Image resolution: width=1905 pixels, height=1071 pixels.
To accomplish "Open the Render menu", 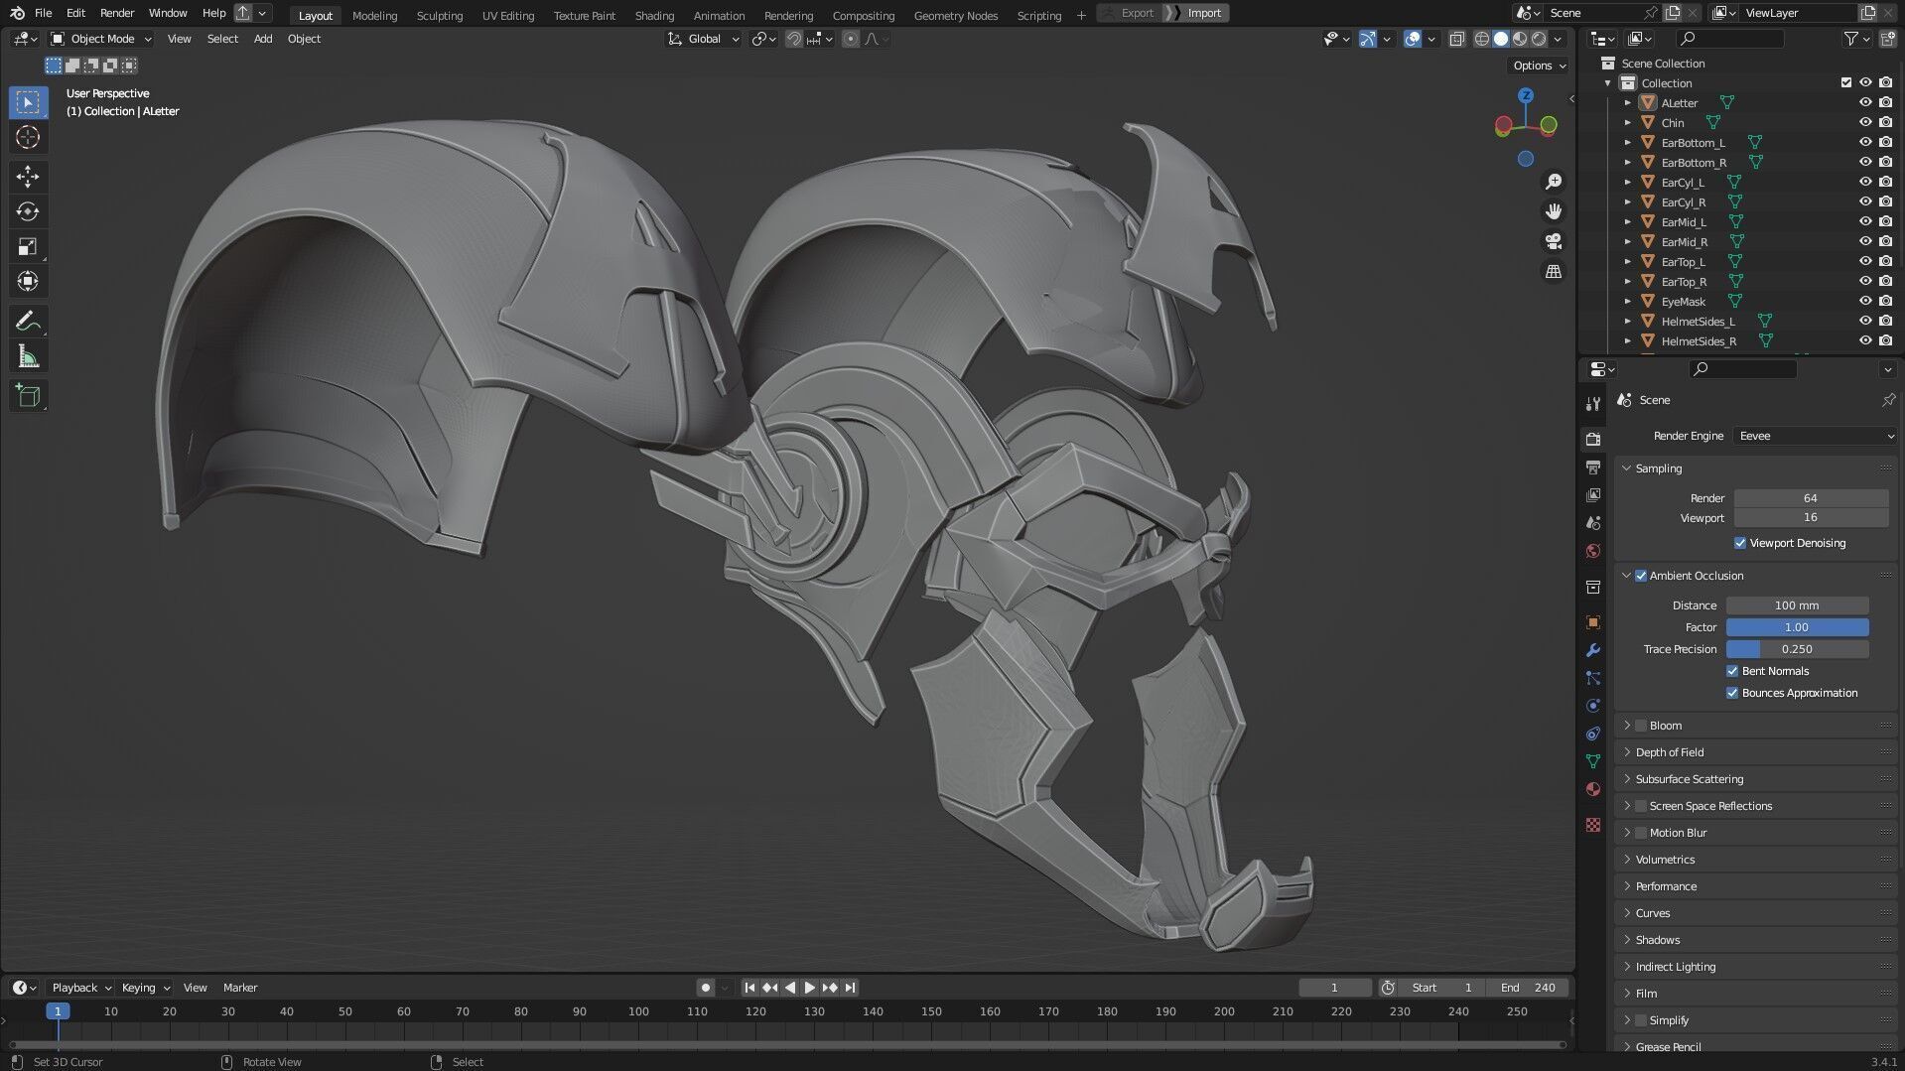I will coord(117,13).
